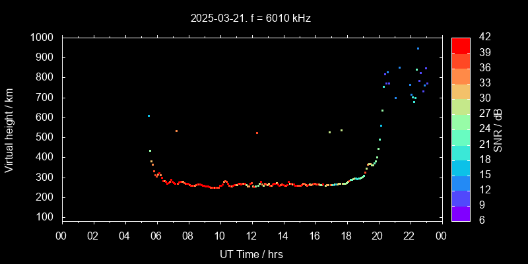Click the orange 33–36 dB colorbar segment
The image size is (528, 264).
click(x=461, y=76)
